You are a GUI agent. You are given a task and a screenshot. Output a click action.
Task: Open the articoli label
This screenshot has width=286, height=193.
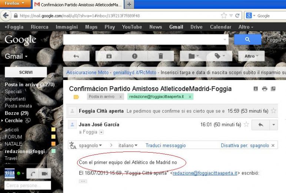(12, 130)
